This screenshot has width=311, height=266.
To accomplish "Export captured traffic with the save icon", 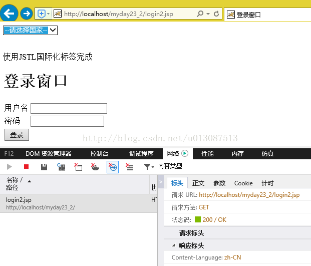I will [44, 167].
